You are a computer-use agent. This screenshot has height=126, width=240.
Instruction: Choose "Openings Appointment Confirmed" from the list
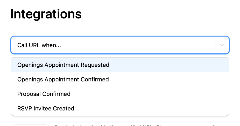pyautogui.click(x=63, y=79)
